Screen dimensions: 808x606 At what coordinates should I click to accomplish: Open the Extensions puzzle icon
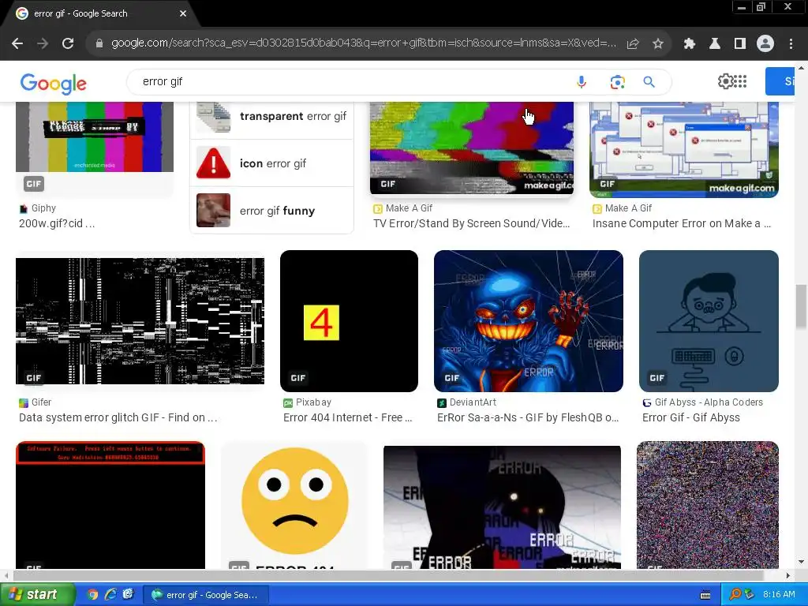pyautogui.click(x=689, y=44)
